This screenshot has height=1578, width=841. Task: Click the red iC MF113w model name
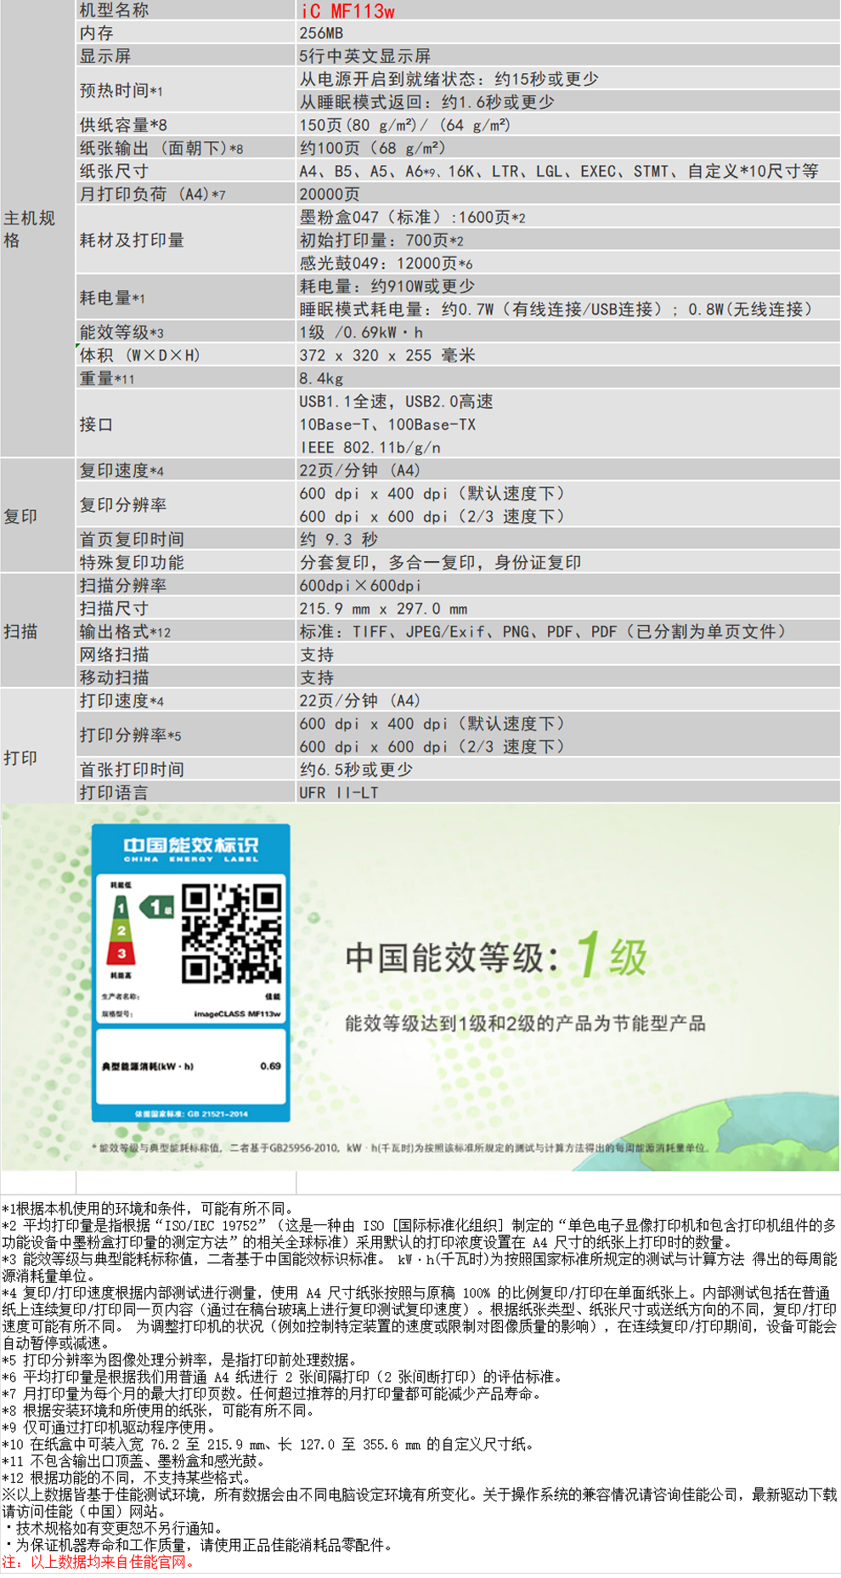click(x=347, y=11)
